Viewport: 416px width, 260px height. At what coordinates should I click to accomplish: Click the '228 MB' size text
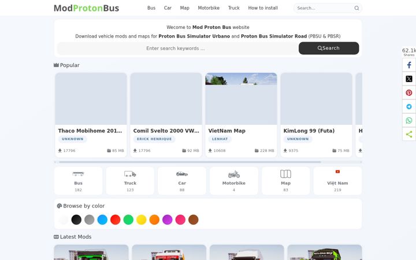(267, 151)
